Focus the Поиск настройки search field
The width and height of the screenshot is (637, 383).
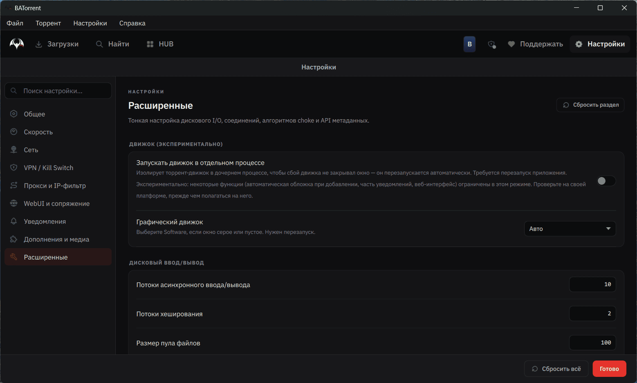pyautogui.click(x=58, y=91)
